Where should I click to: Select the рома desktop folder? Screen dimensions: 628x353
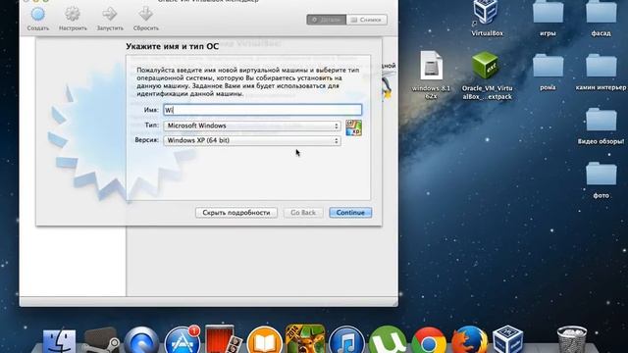coord(548,66)
